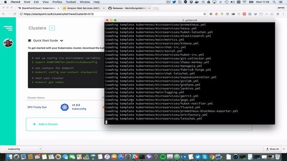Open the Twitter icon in the menu bar
The width and height of the screenshot is (287, 161).
pyautogui.click(x=174, y=2)
